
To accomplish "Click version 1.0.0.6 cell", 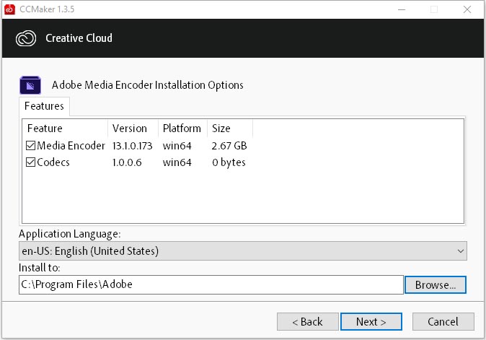I will [x=127, y=162].
